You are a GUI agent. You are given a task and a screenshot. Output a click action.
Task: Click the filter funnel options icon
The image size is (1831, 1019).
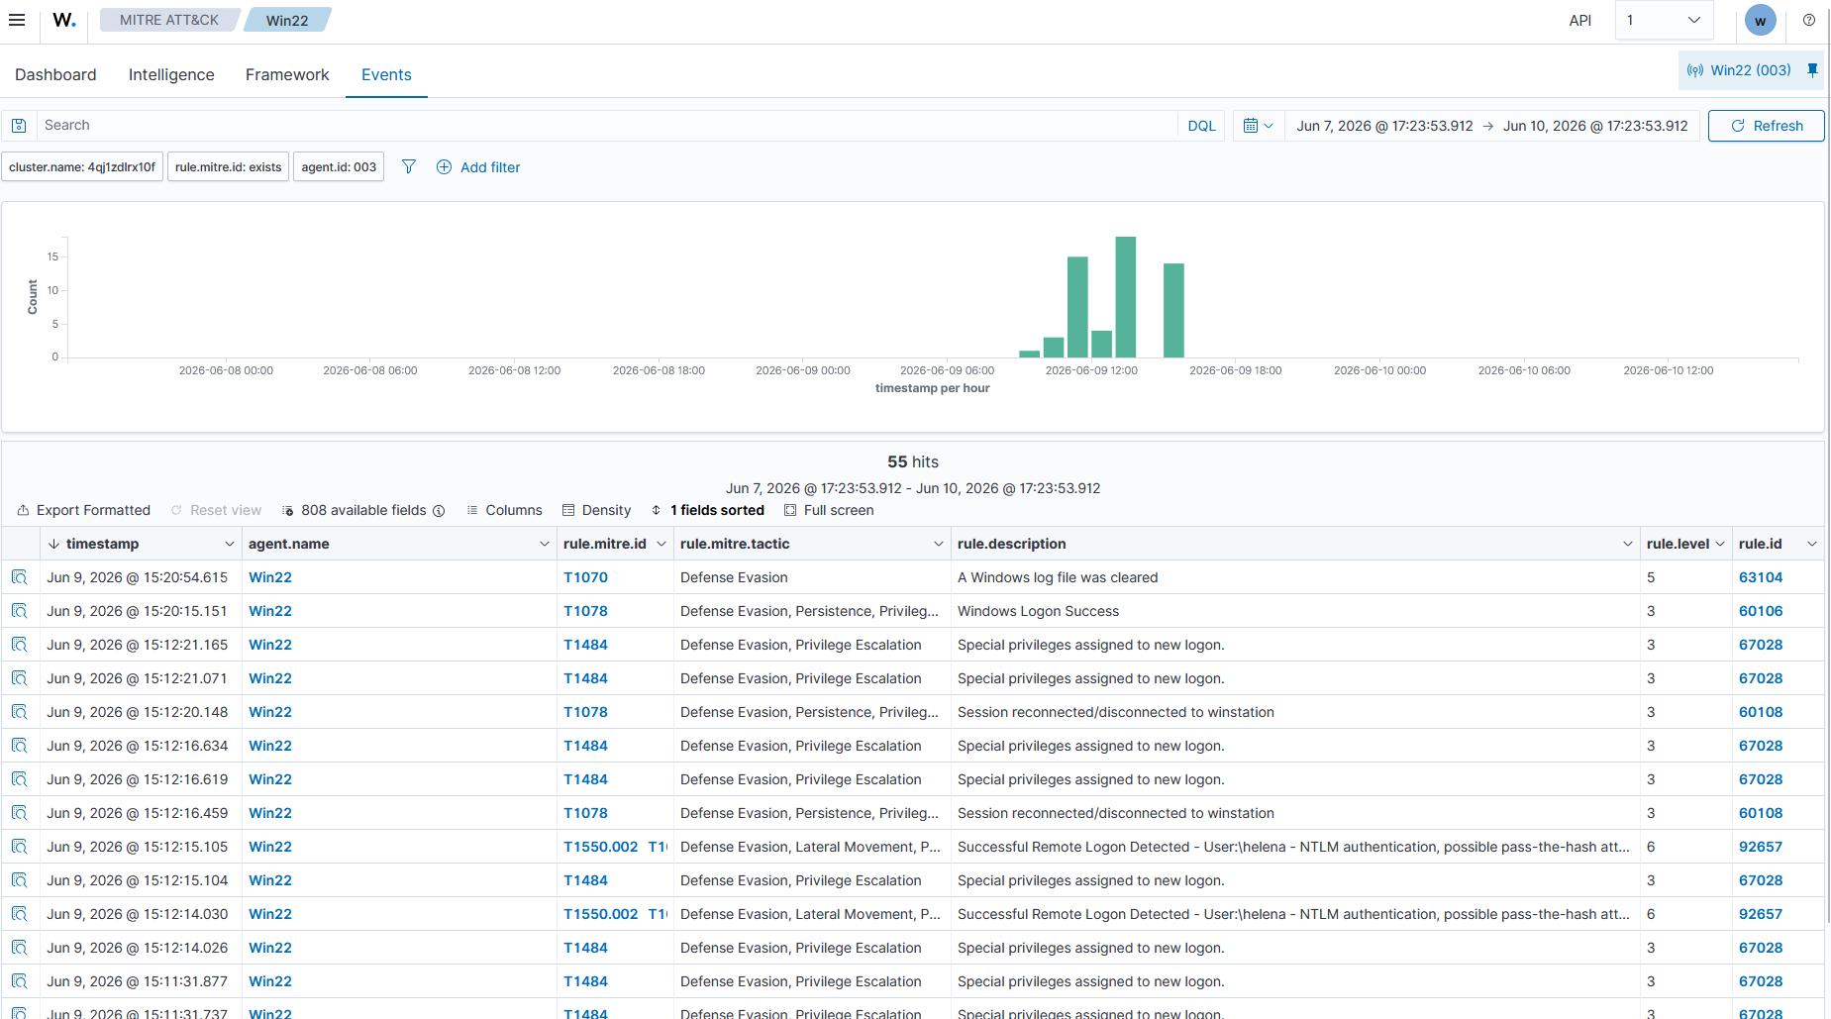click(408, 166)
